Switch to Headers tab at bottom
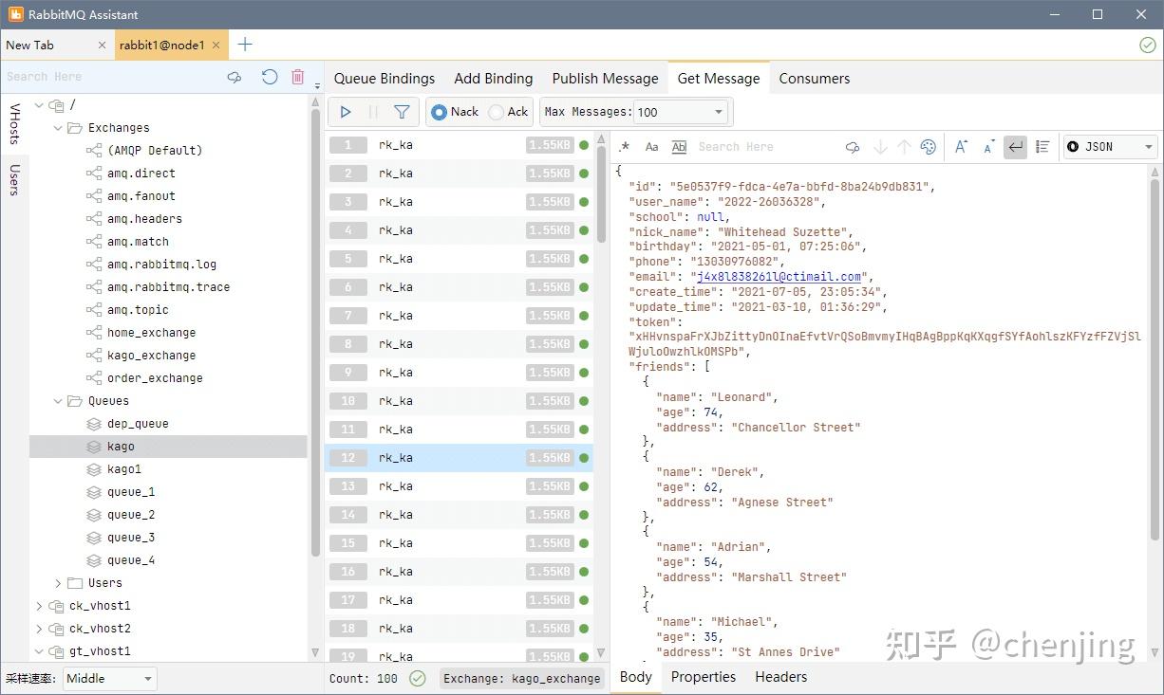The height and width of the screenshot is (695, 1164). point(781,677)
